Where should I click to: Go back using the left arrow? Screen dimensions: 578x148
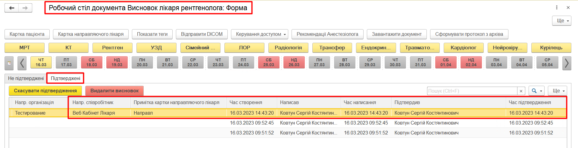click(x=12, y=8)
